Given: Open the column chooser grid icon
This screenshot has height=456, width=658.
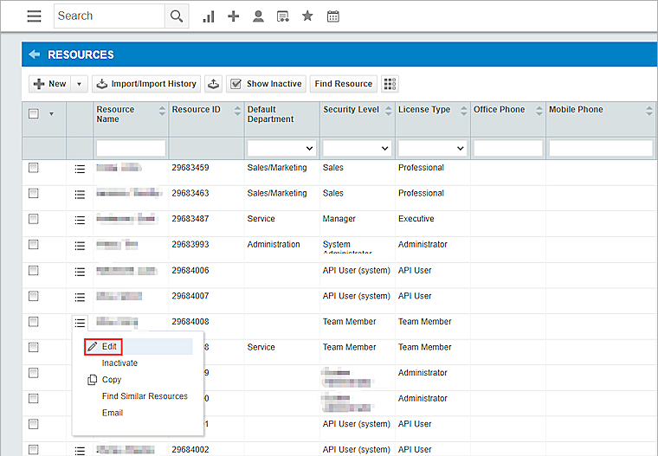Looking at the screenshot, I should (390, 84).
